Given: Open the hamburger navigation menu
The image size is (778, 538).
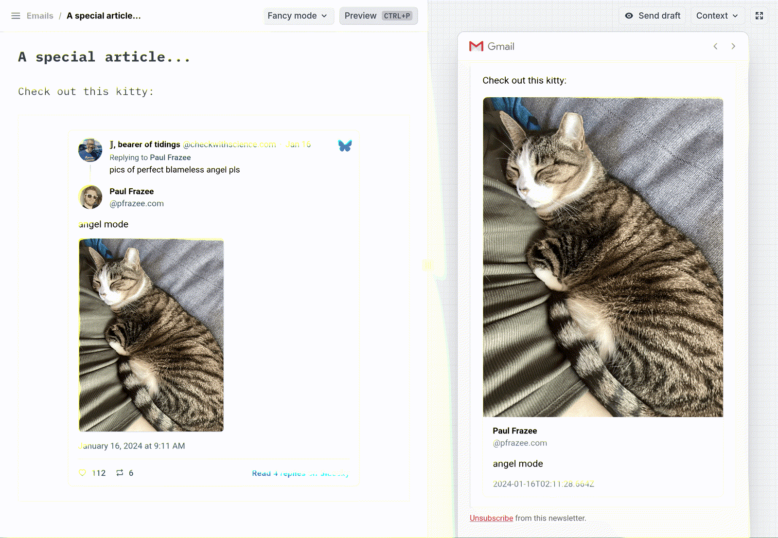Looking at the screenshot, I should 16,16.
